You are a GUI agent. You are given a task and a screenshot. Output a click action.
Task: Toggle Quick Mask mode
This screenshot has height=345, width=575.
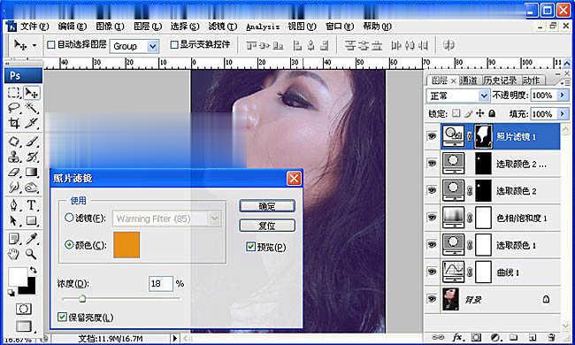click(x=23, y=309)
